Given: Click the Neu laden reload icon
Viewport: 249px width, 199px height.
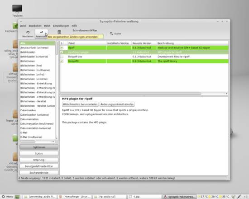Looking at the screenshot, I should [28, 33].
